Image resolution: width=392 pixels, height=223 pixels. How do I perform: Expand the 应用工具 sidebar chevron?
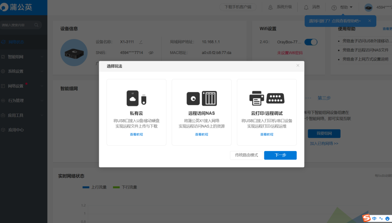click(42, 115)
